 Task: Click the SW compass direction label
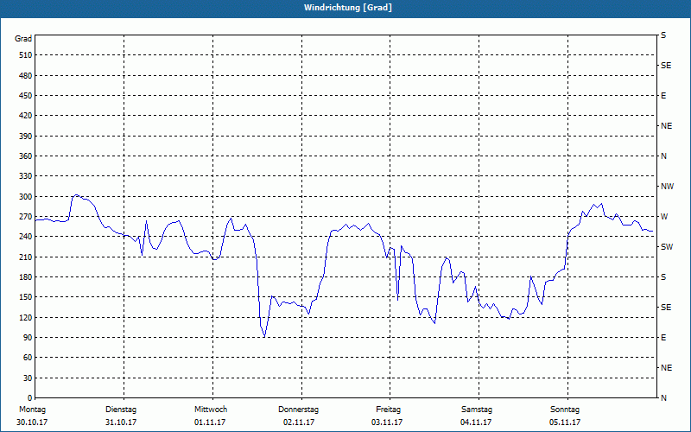coord(667,247)
